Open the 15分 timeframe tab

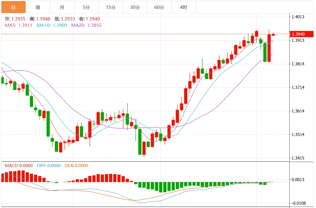[x=111, y=7]
